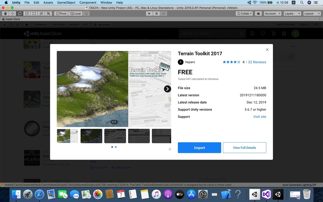Open Safari from the Dock
323x202 pixels.
tap(39, 194)
